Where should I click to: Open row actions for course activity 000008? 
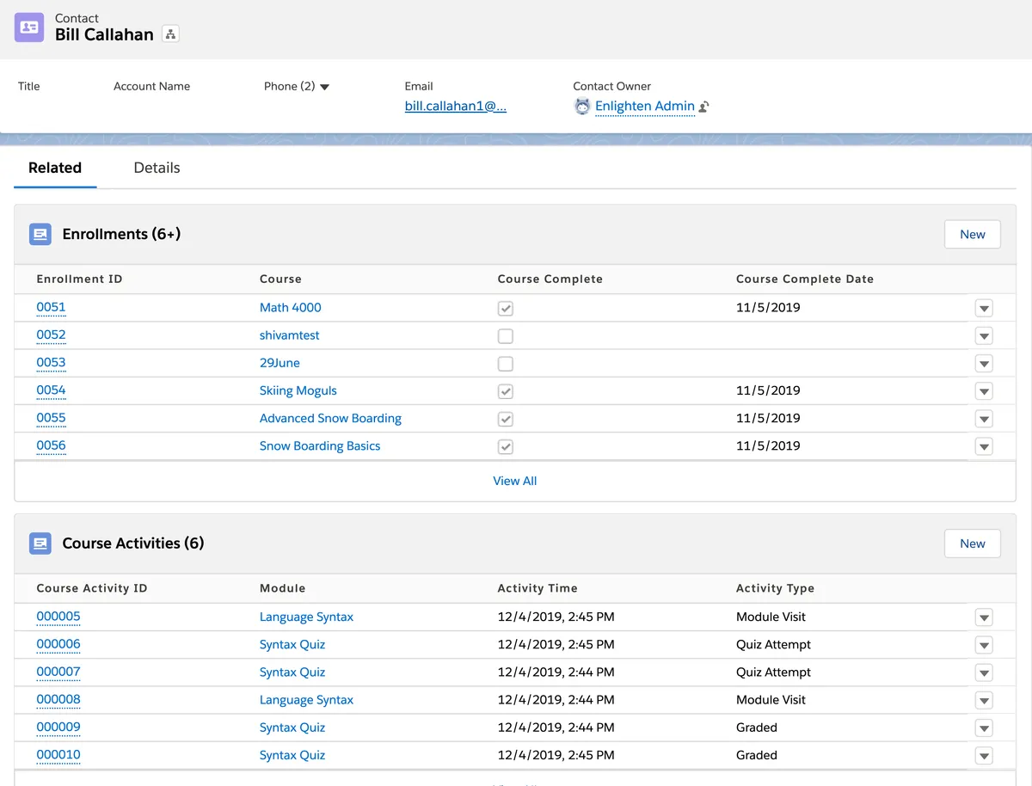tap(984, 700)
